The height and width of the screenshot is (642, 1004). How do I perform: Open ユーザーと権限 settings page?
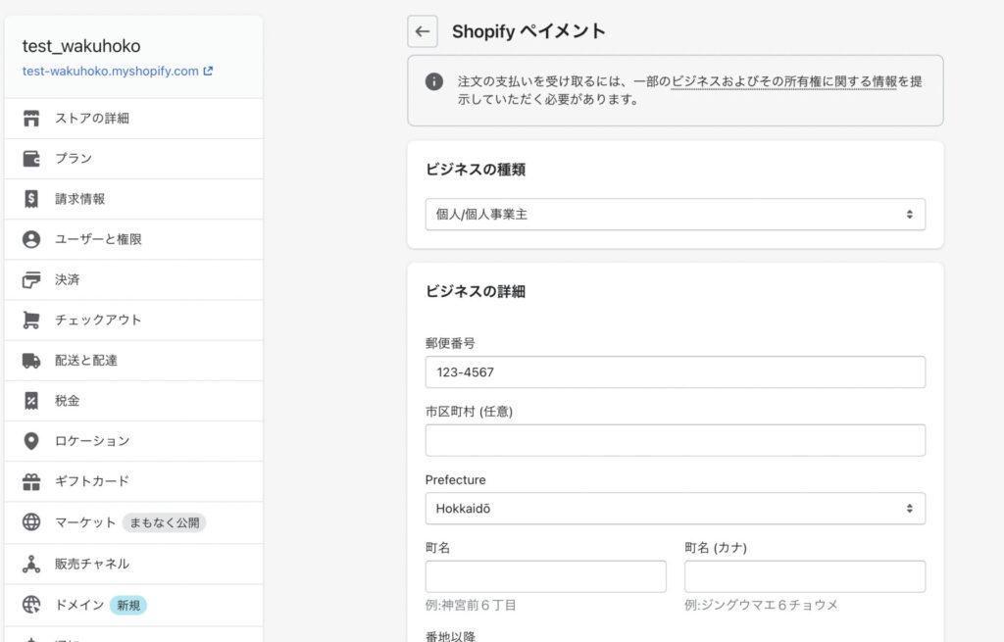click(133, 239)
